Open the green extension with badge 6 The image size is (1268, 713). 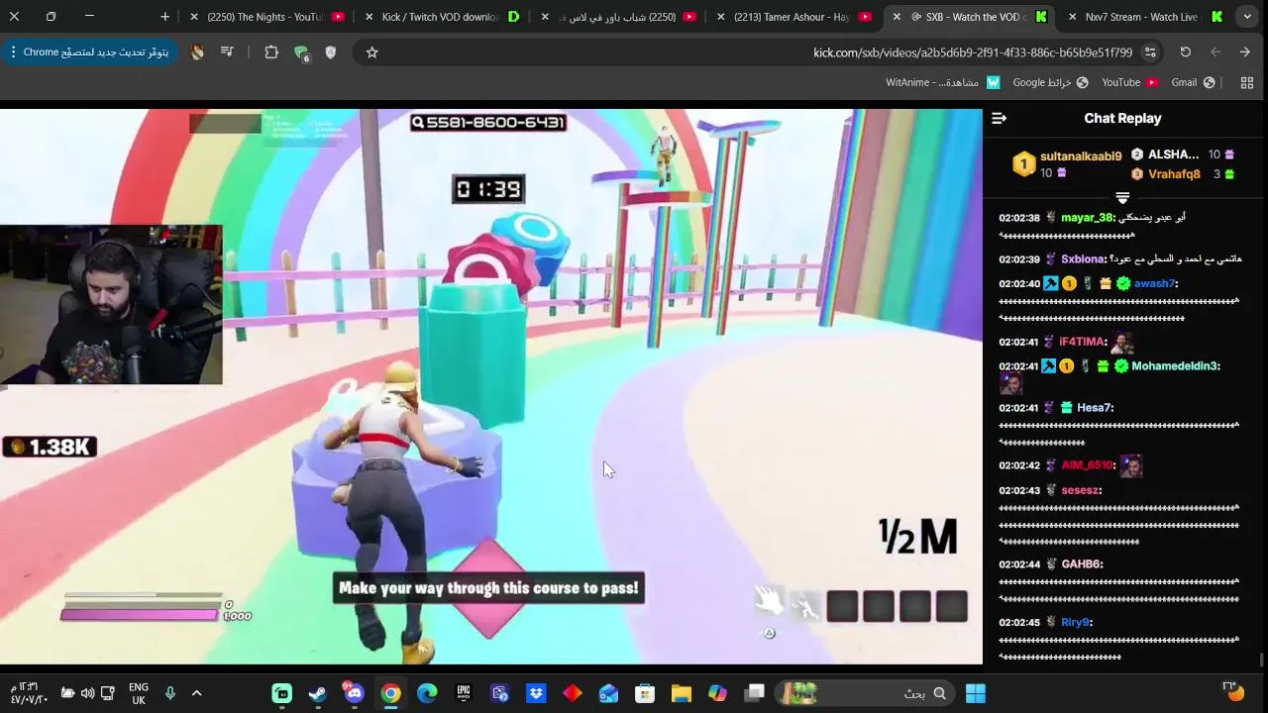301,53
